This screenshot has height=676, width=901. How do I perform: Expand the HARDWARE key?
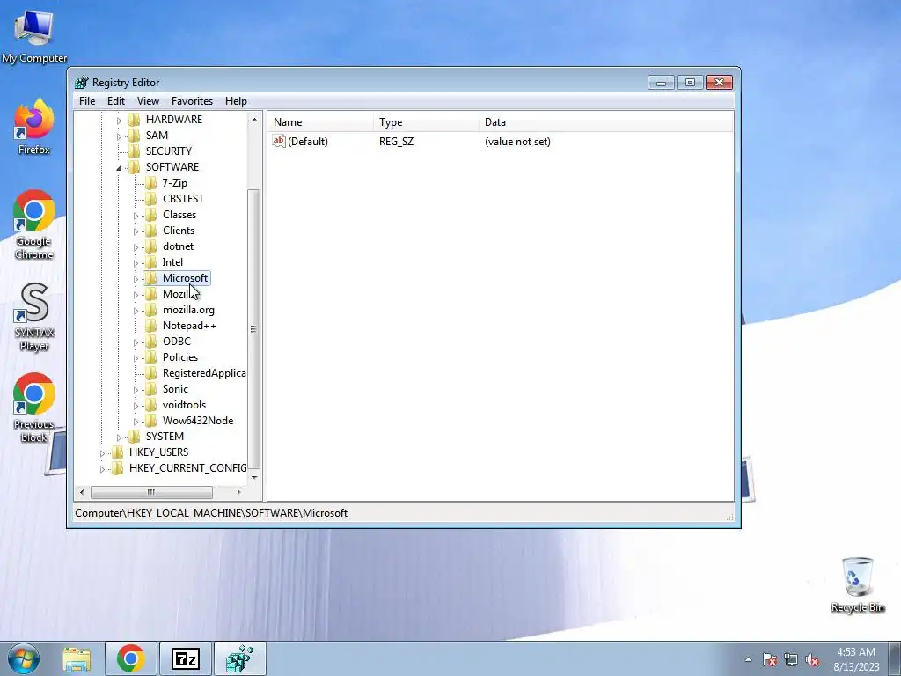119,120
